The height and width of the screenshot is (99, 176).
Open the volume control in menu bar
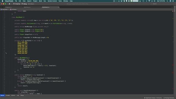click(155, 1)
